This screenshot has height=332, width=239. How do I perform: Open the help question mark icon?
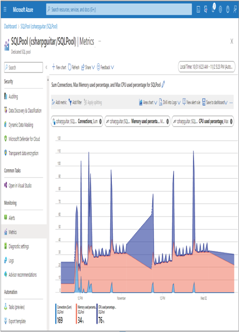click(228, 10)
